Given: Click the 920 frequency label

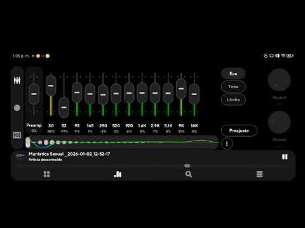Looking at the screenshot, I should click(x=129, y=126).
